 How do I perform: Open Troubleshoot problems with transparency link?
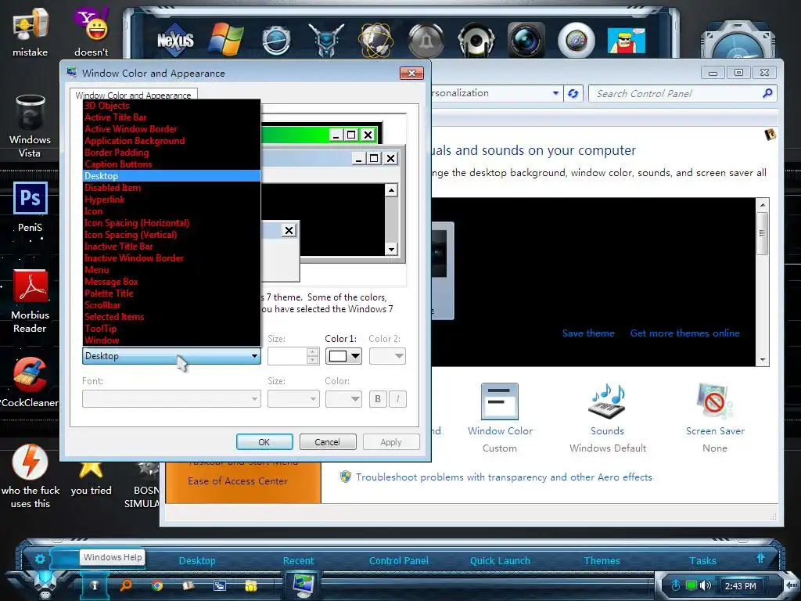(x=504, y=477)
